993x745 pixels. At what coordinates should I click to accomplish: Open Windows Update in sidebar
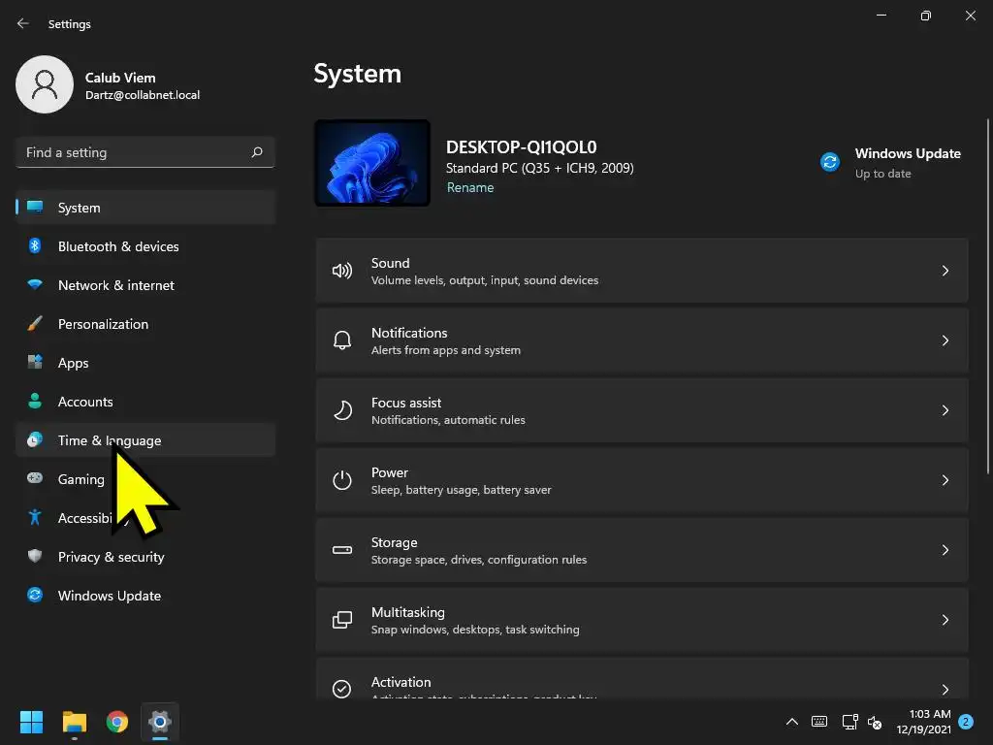pos(145,595)
